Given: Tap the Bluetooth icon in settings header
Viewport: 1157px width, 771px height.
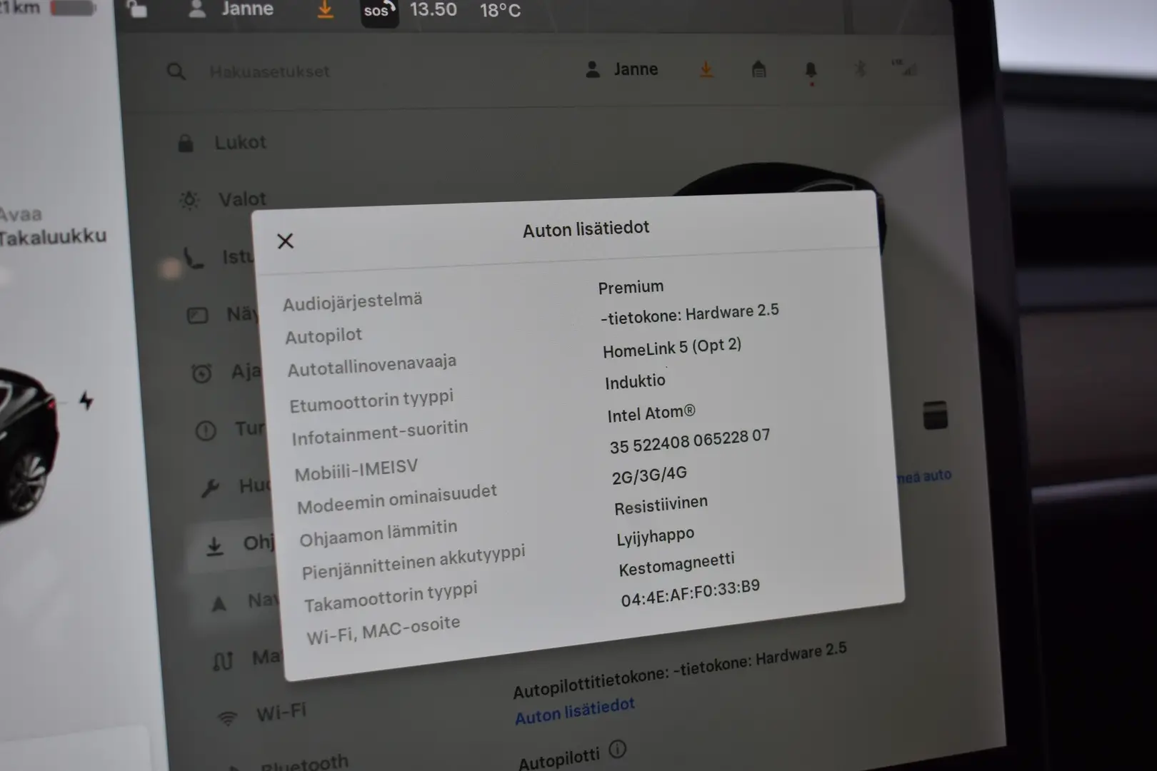Looking at the screenshot, I should pos(860,69).
